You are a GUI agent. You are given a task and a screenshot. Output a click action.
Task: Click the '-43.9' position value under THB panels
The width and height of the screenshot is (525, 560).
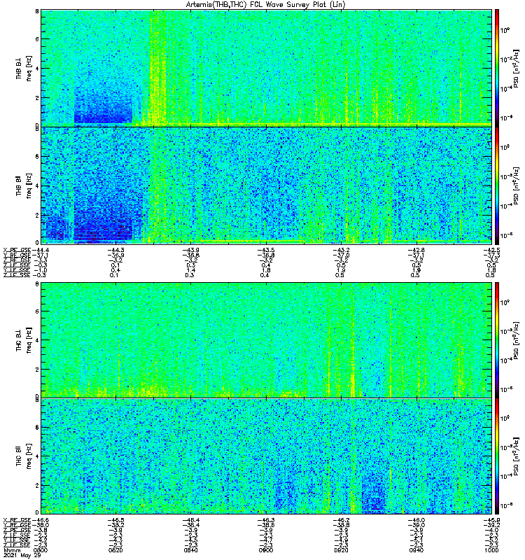[x=190, y=250]
